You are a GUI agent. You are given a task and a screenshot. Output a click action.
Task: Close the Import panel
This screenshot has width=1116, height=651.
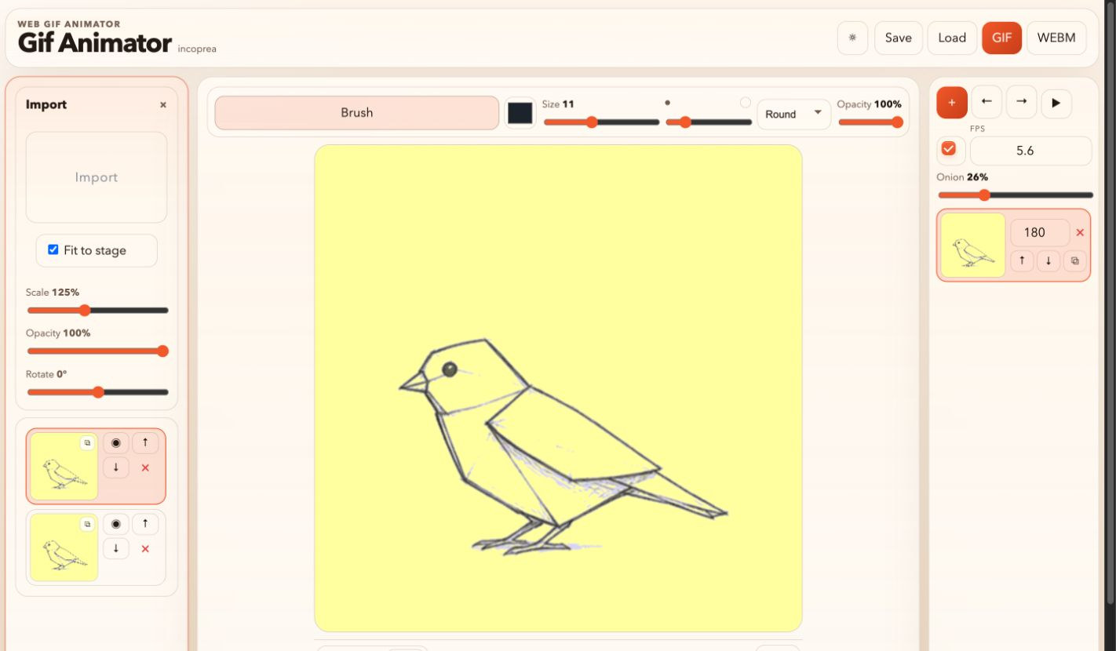[163, 105]
